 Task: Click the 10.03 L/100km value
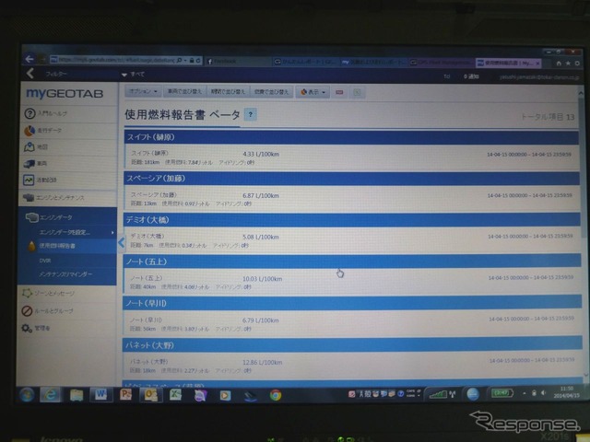(262, 279)
